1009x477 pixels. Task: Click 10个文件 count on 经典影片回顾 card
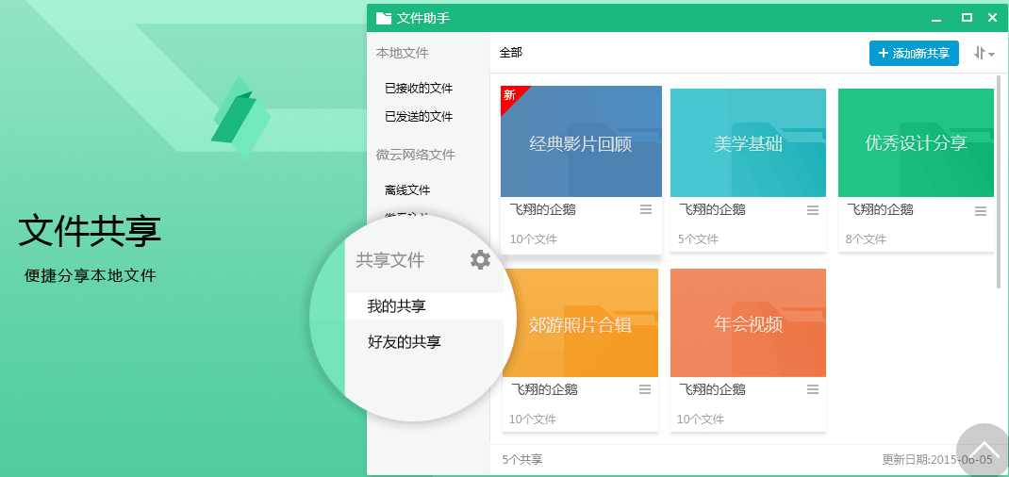coord(534,239)
